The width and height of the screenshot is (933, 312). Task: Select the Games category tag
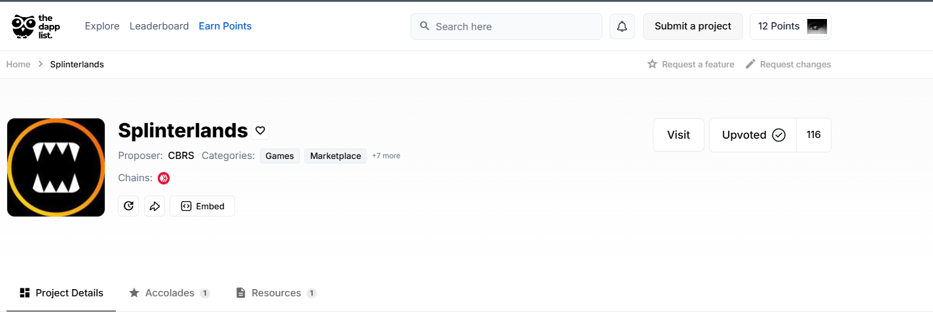pyautogui.click(x=280, y=156)
